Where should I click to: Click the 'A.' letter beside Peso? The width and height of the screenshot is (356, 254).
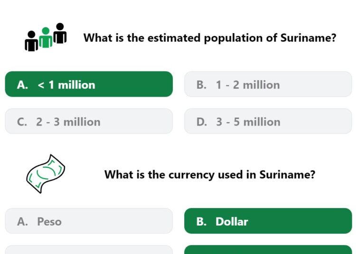(22, 222)
